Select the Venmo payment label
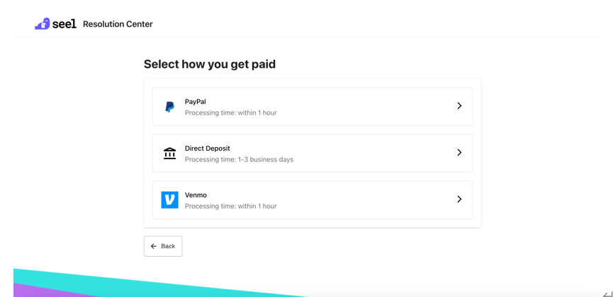 pos(196,195)
